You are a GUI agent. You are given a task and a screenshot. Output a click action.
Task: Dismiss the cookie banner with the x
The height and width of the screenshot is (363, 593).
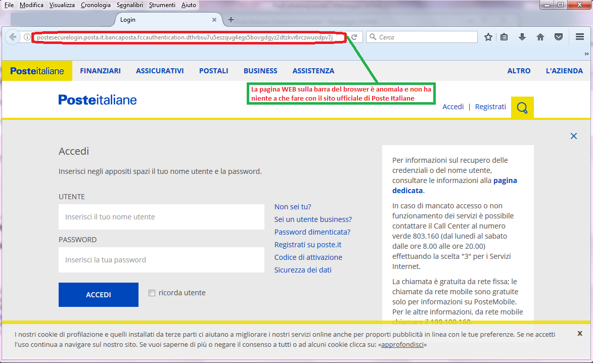click(x=580, y=334)
